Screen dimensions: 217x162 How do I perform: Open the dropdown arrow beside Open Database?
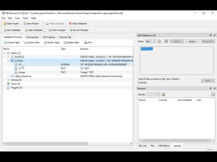44,31
